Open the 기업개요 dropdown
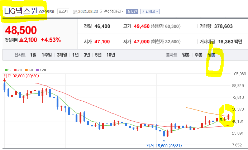Viewport: 248px width, 150px height. 150,11
